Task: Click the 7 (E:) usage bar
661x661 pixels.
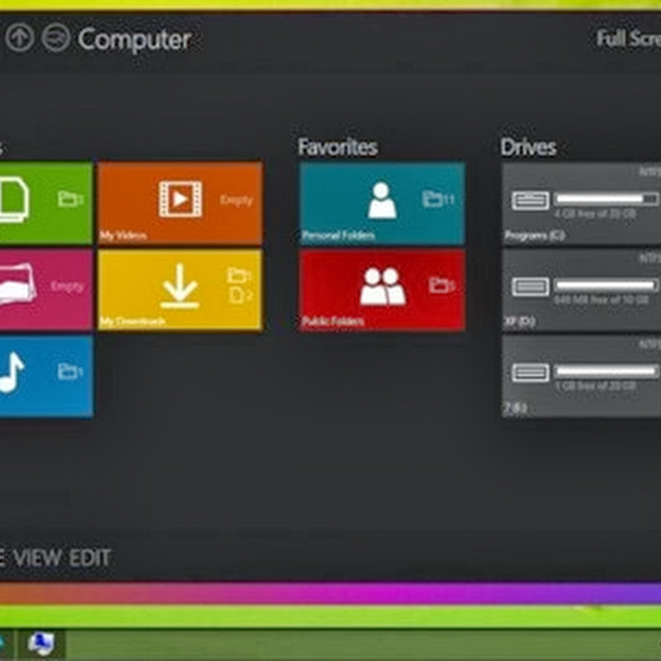Action: [606, 371]
